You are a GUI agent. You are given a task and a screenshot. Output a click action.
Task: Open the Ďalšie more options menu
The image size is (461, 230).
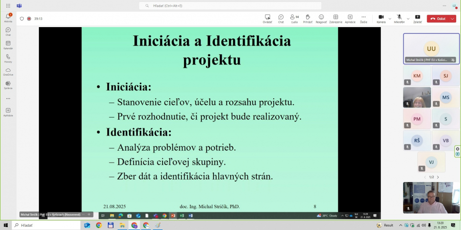(363, 18)
